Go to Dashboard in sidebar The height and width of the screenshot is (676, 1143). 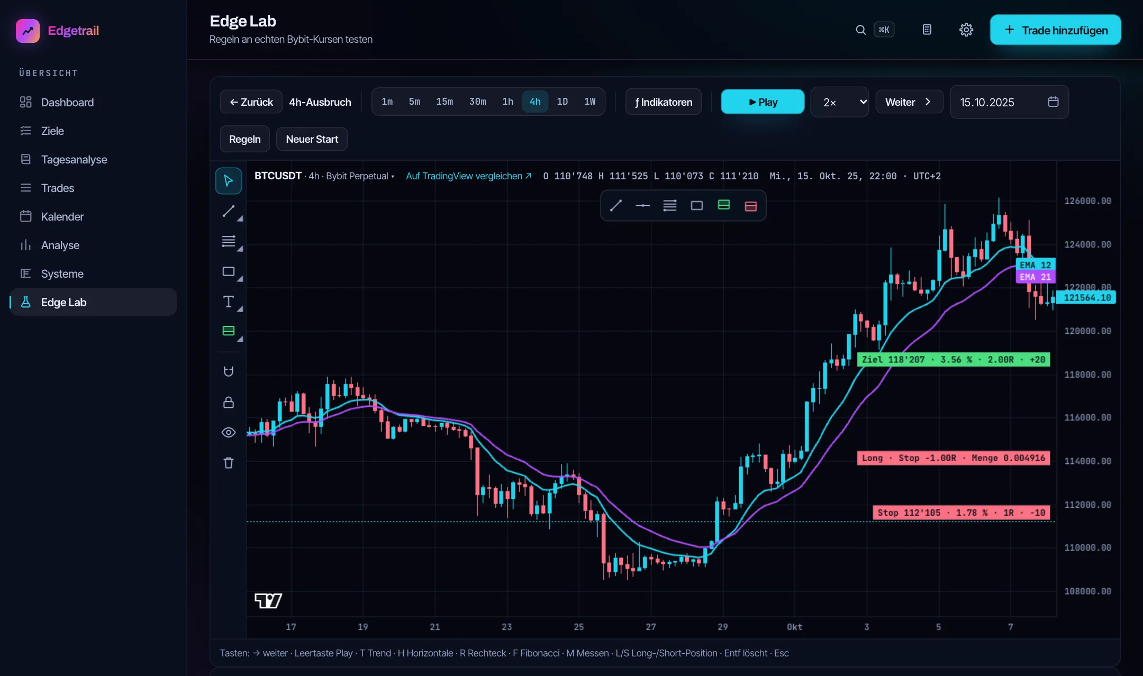click(x=94, y=102)
